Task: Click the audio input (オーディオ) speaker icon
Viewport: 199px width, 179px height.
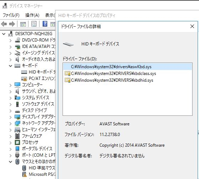Action: (x=17, y=59)
